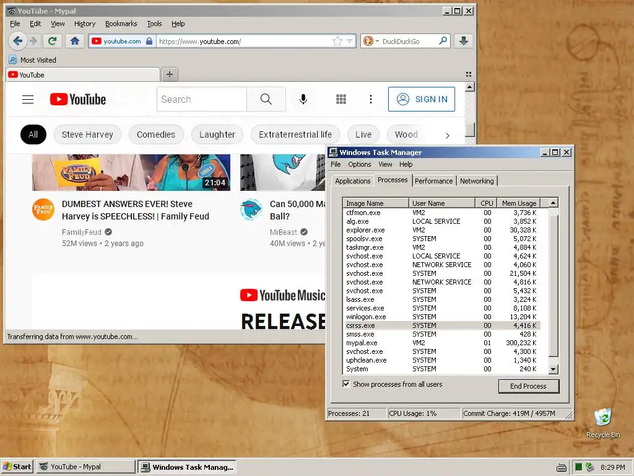Click the YouTube logo

[x=78, y=99]
